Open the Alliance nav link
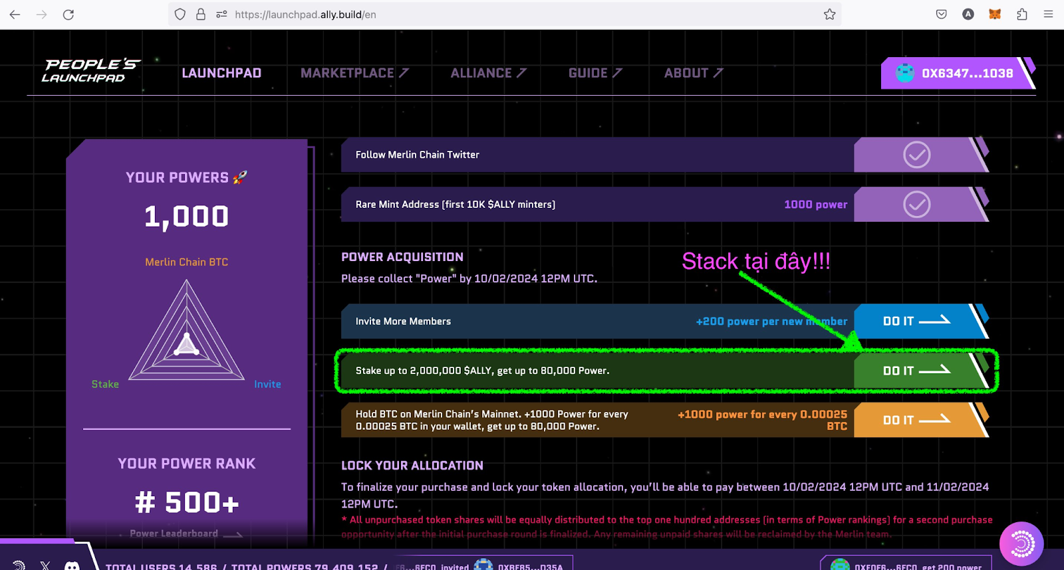 click(x=488, y=73)
